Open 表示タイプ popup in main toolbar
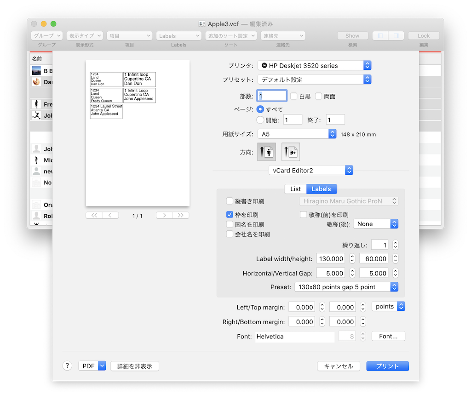Screen dimensions: 471x394 point(85,36)
